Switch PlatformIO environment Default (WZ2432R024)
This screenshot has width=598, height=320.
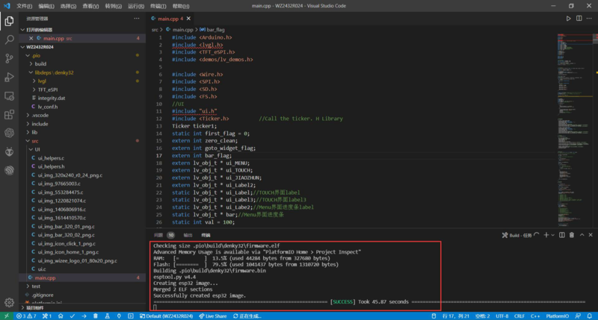166,316
